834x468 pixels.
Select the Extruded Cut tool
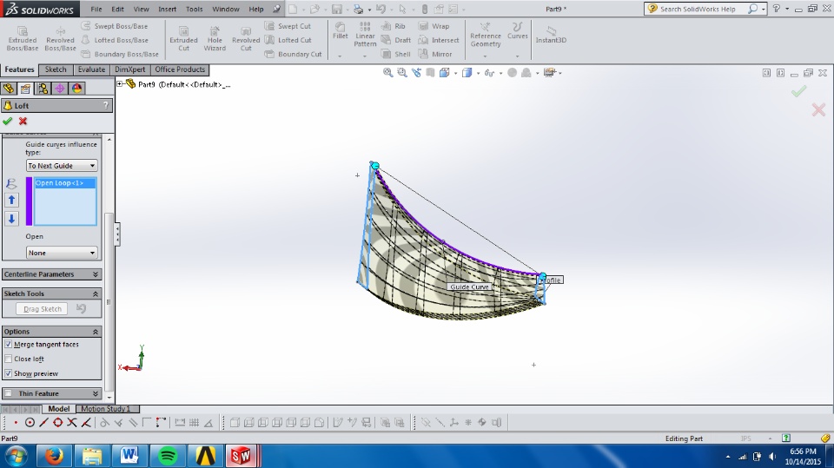pyautogui.click(x=183, y=39)
